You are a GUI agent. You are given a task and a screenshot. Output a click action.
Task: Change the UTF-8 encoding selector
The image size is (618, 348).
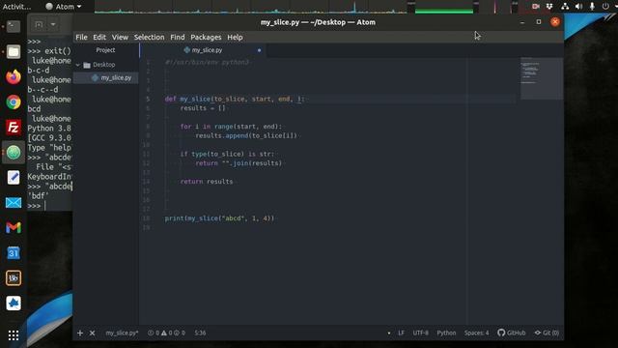pyautogui.click(x=421, y=333)
